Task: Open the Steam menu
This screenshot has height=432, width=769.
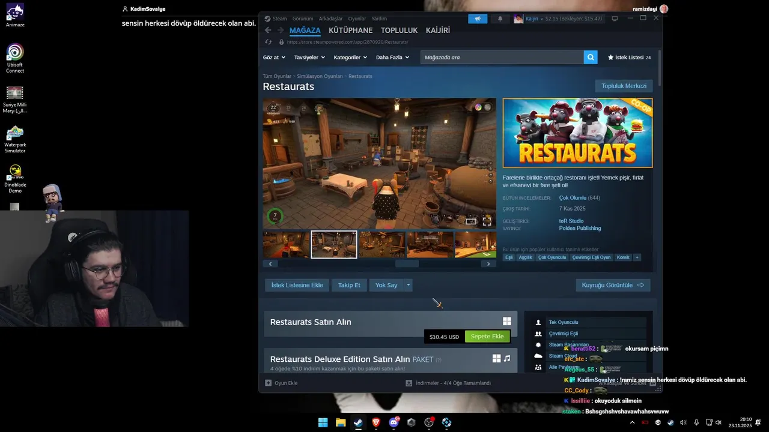Action: click(279, 19)
